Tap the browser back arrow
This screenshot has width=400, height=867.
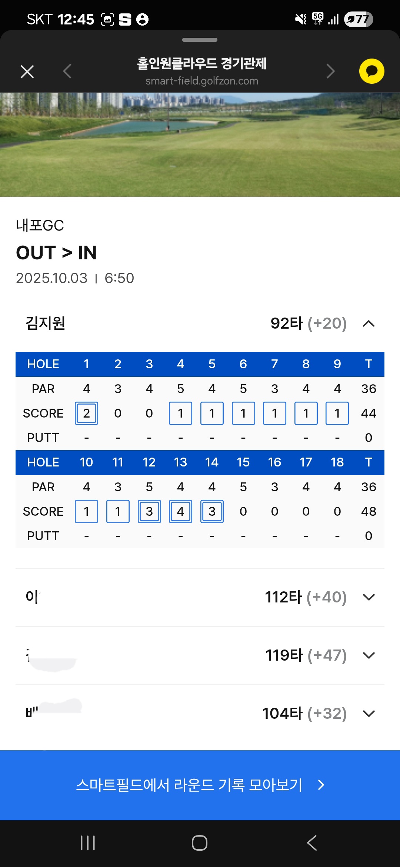pos(67,72)
